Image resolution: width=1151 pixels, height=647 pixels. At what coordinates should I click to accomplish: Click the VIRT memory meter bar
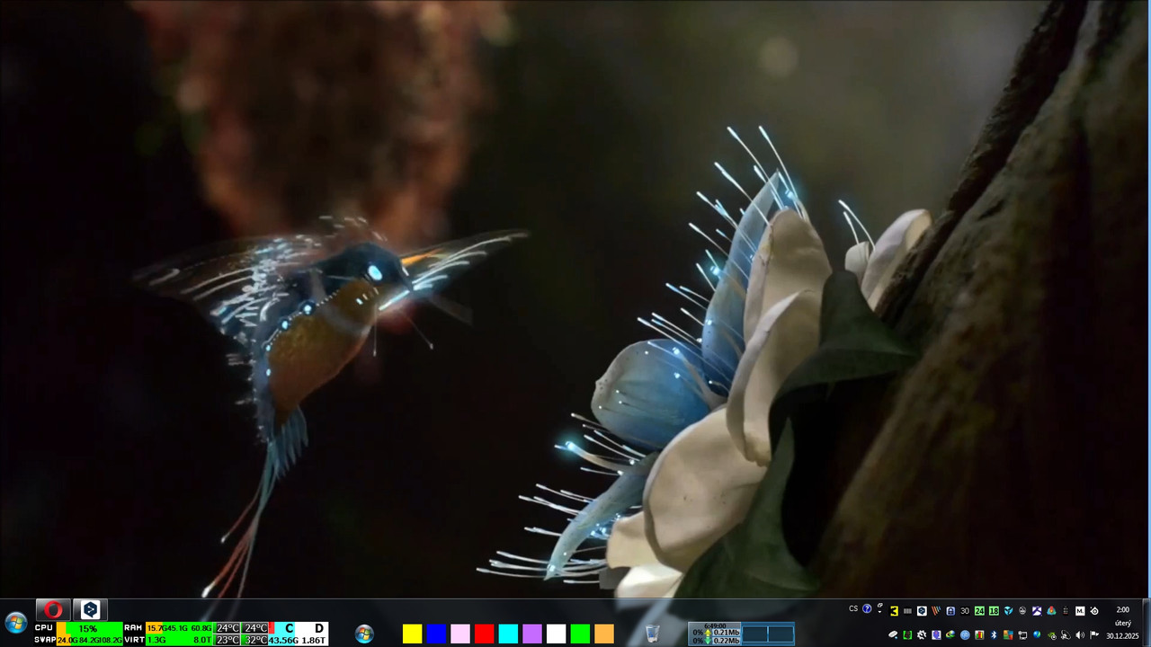click(x=180, y=640)
